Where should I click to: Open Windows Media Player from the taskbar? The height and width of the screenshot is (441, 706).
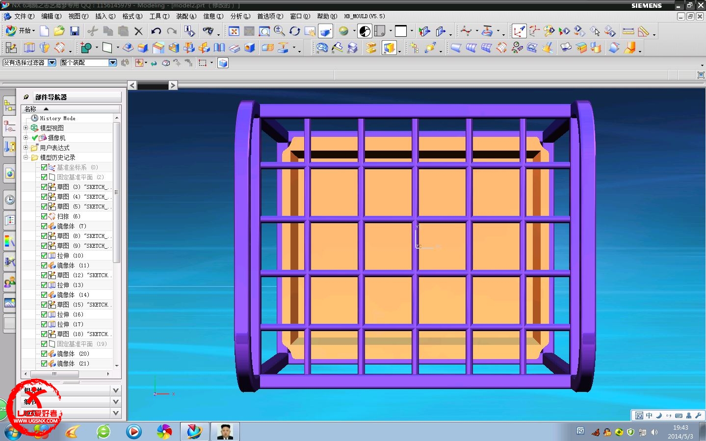point(133,432)
